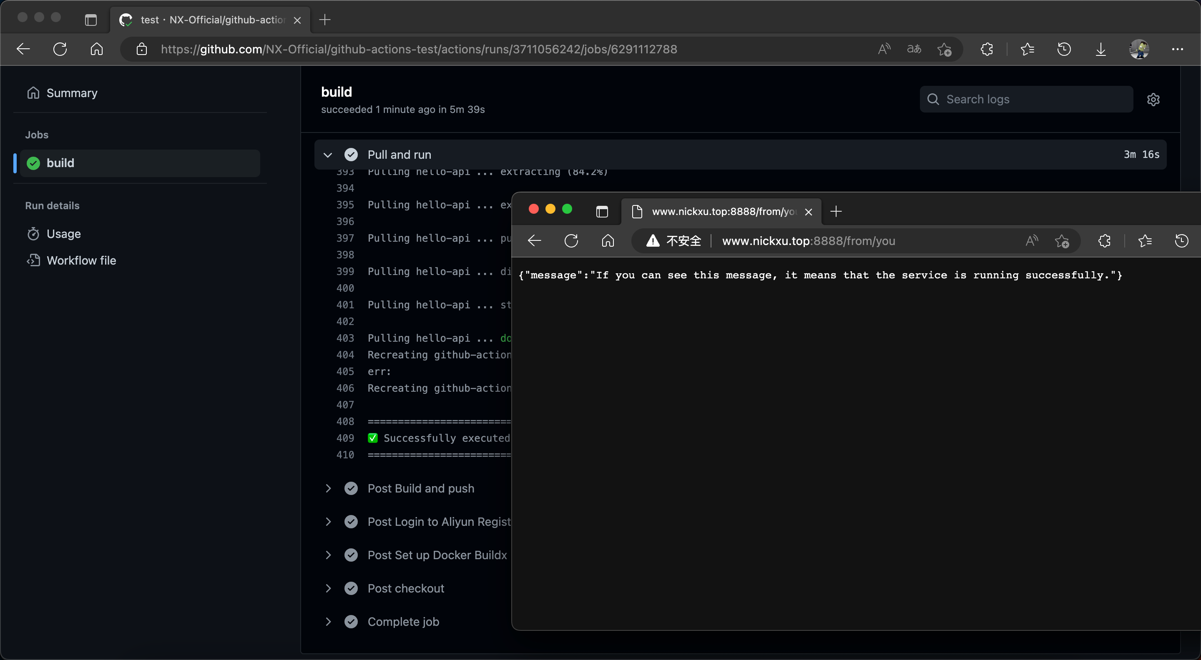Click log line 404 Recreating github-action
Screen dimensions: 1201x660
(439, 355)
